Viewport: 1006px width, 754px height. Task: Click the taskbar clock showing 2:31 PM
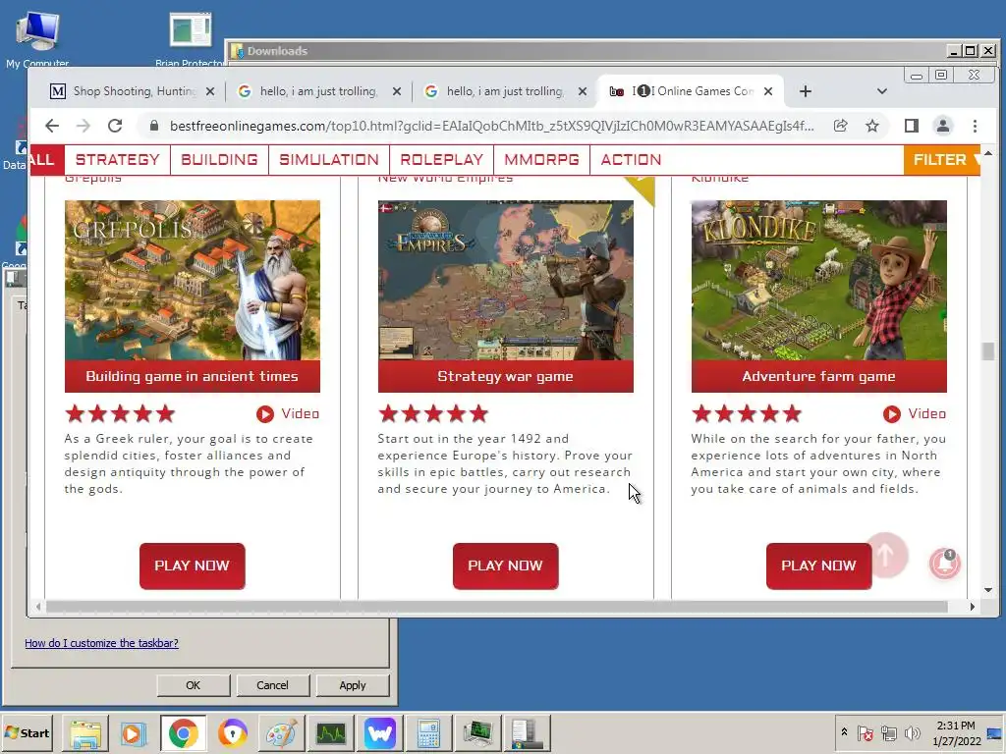[x=956, y=733]
